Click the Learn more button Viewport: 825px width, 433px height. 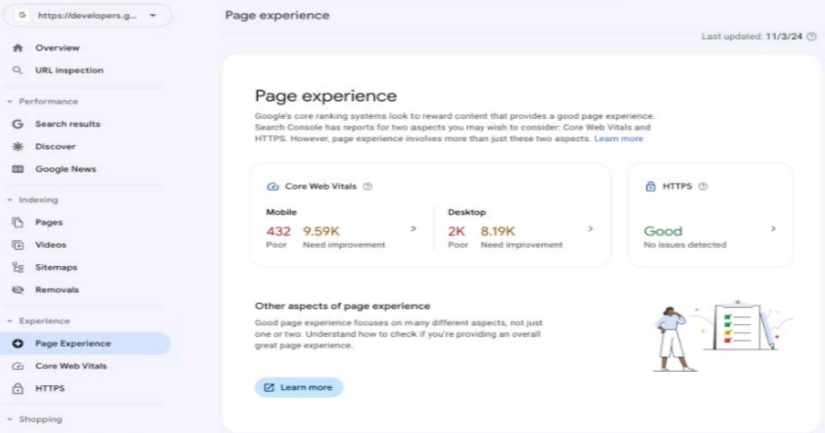click(x=298, y=387)
